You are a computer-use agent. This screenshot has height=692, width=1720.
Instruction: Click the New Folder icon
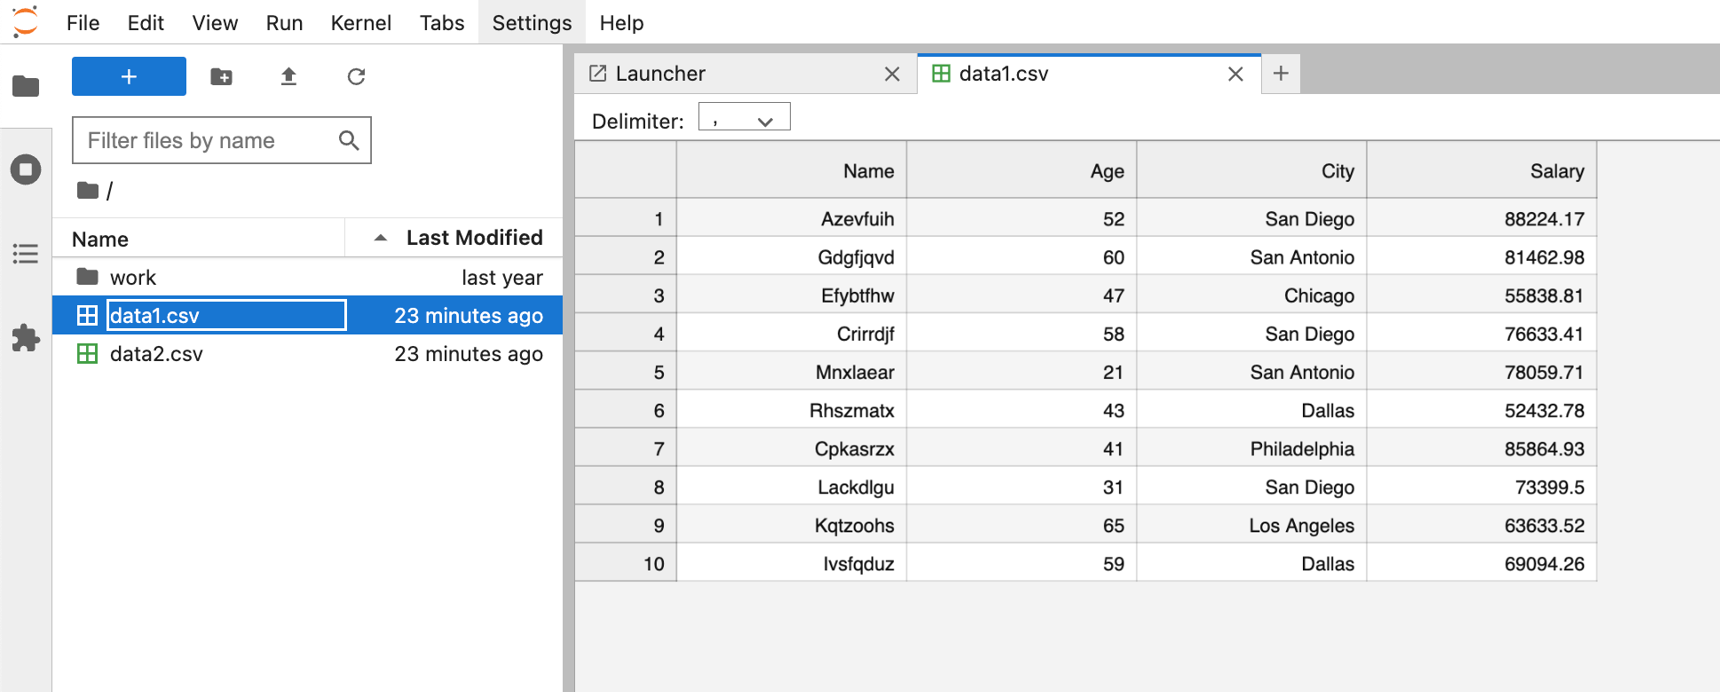[221, 77]
